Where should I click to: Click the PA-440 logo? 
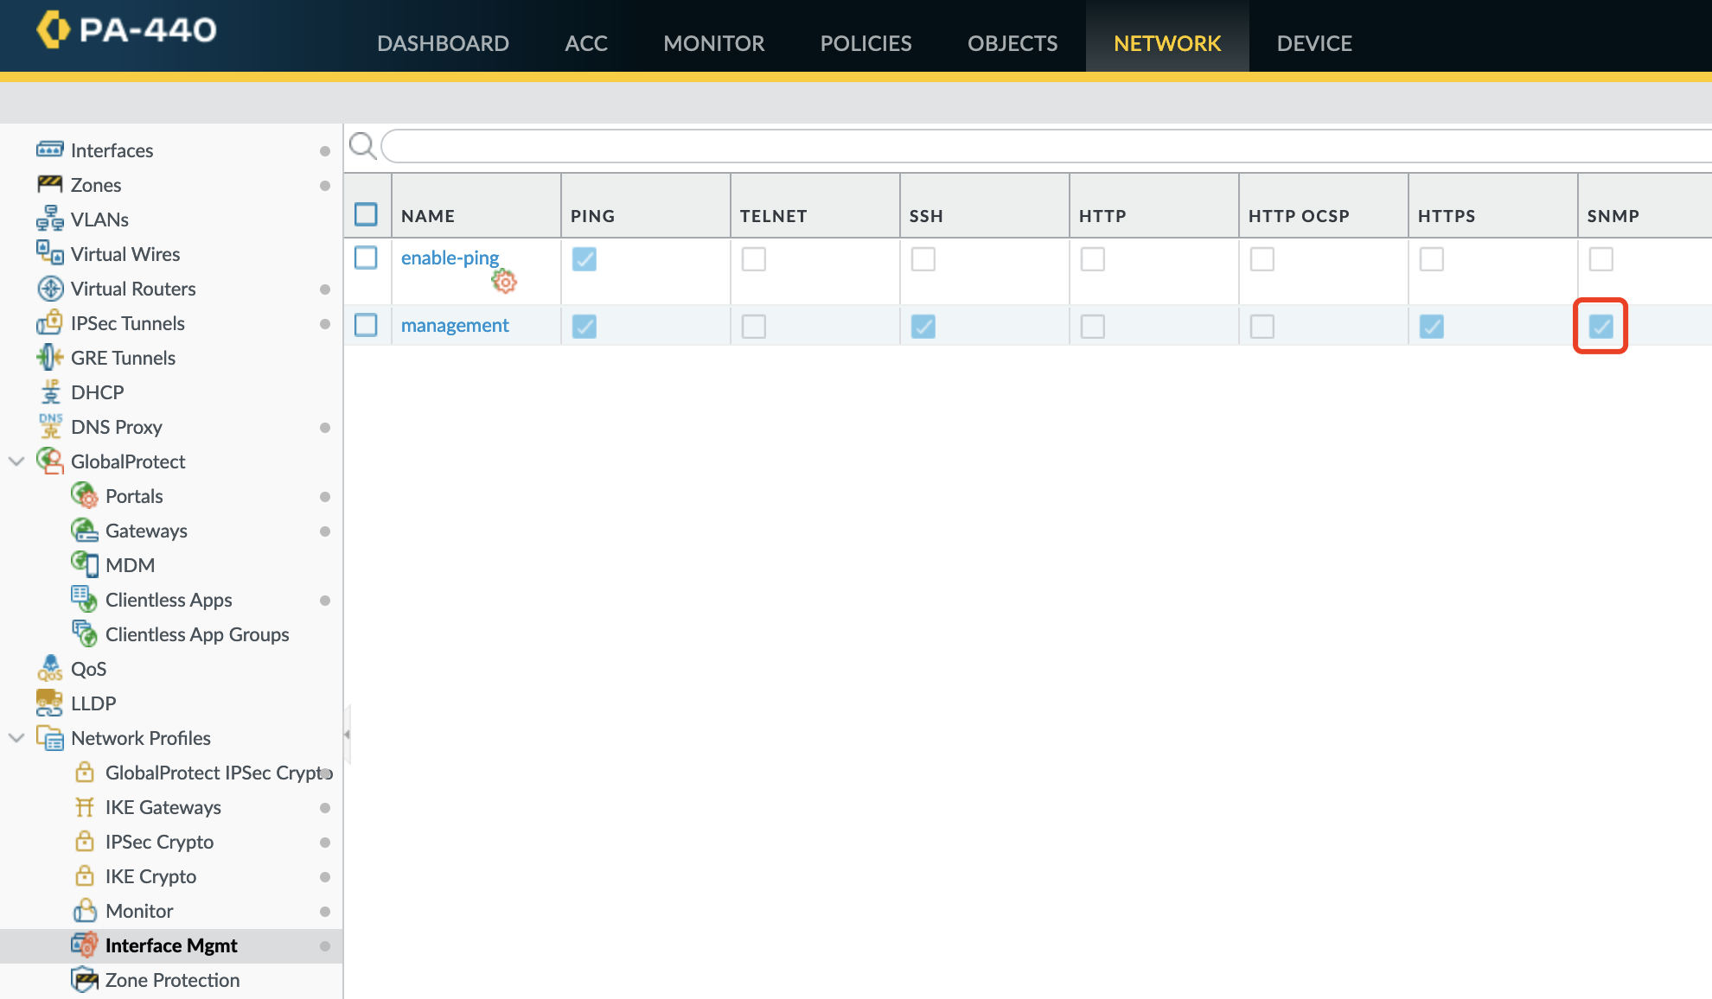click(126, 29)
